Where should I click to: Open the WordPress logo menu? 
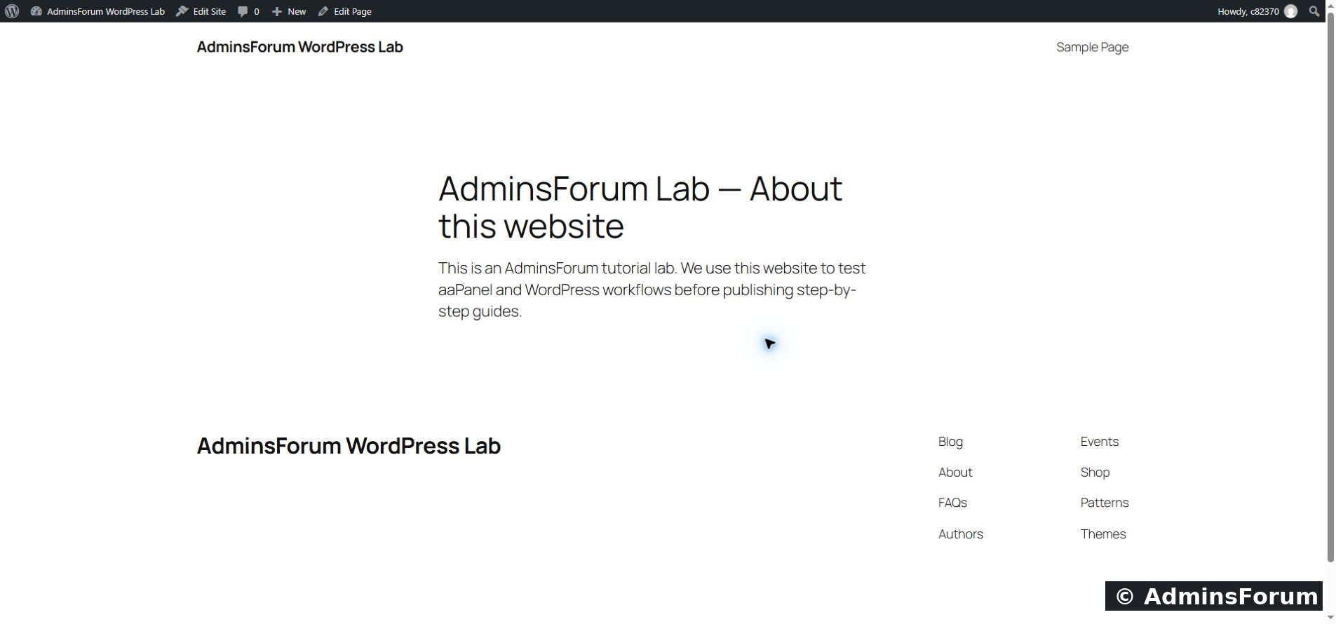[12, 11]
